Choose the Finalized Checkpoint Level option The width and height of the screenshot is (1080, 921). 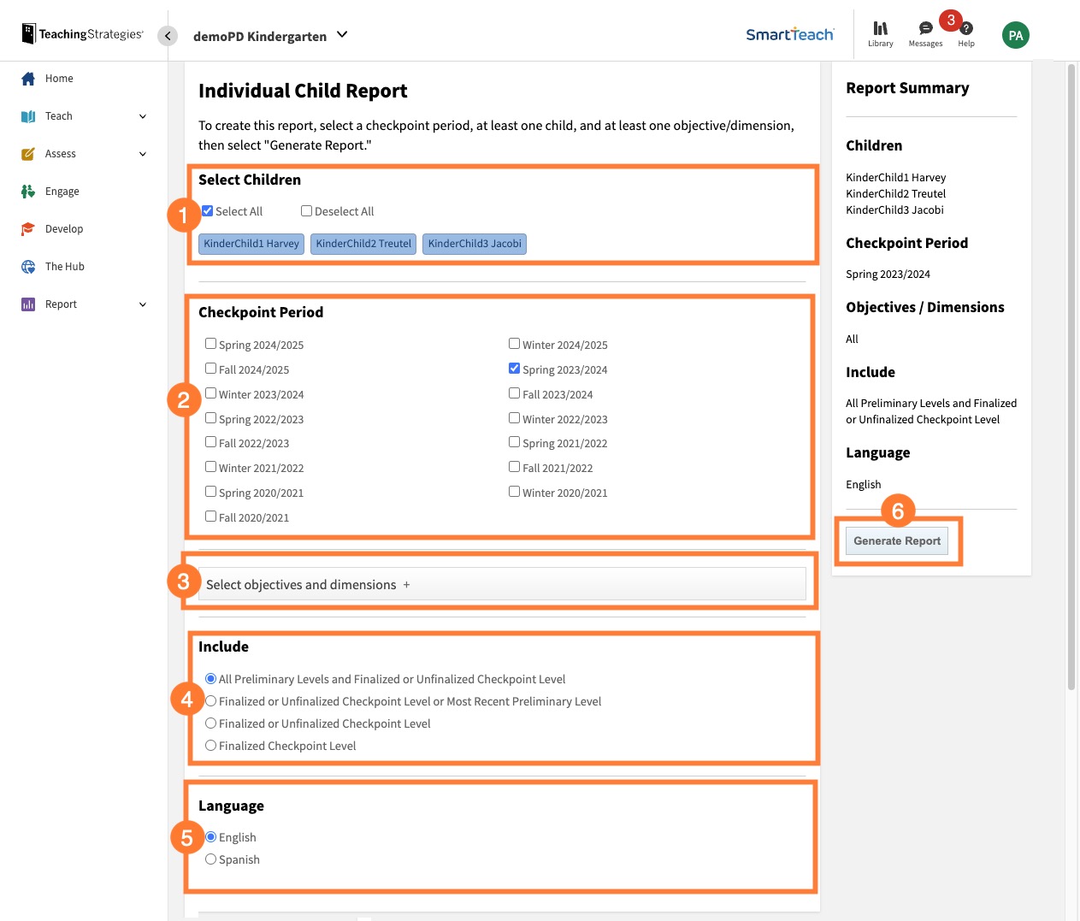click(210, 746)
